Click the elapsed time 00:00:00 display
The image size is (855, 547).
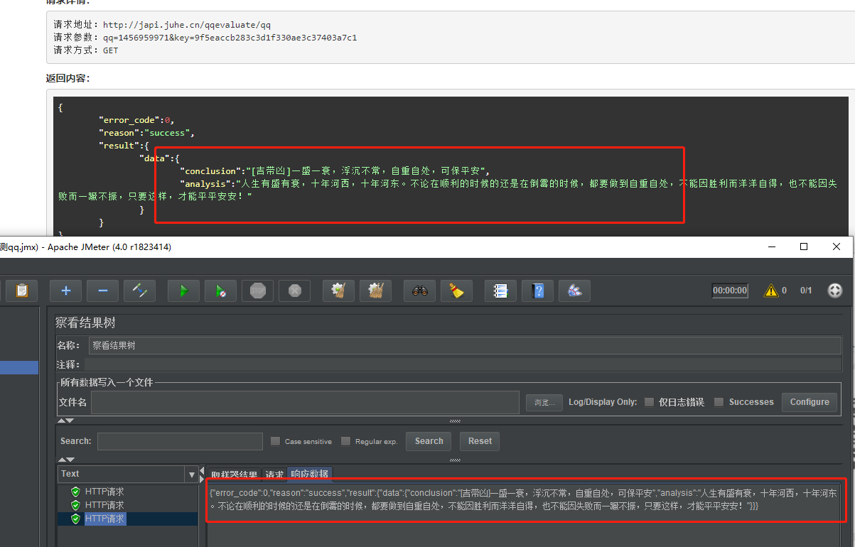[730, 291]
